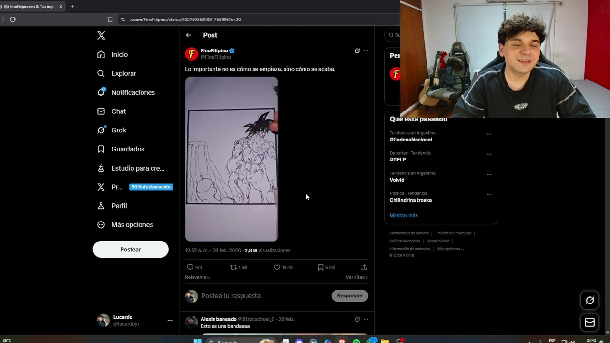Click the Responder button
Image resolution: width=610 pixels, height=343 pixels.
(350, 296)
